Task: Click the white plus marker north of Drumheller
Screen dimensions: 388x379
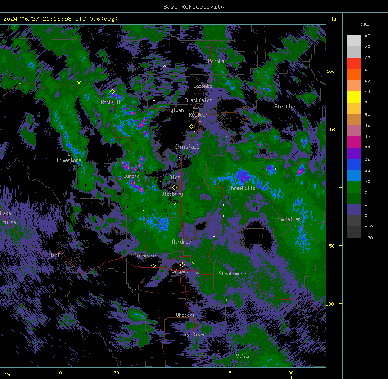Action: [275, 169]
